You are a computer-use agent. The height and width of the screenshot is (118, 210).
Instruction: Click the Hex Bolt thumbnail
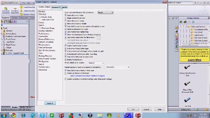click(187, 100)
